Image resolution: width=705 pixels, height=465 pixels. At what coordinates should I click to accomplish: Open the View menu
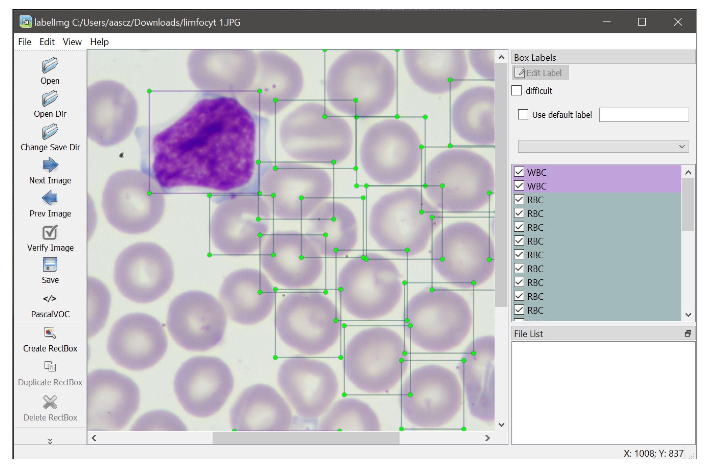tap(72, 42)
